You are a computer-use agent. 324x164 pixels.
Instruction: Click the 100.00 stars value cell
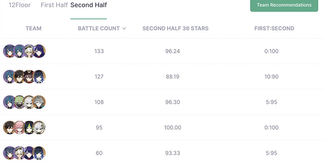coord(173,128)
